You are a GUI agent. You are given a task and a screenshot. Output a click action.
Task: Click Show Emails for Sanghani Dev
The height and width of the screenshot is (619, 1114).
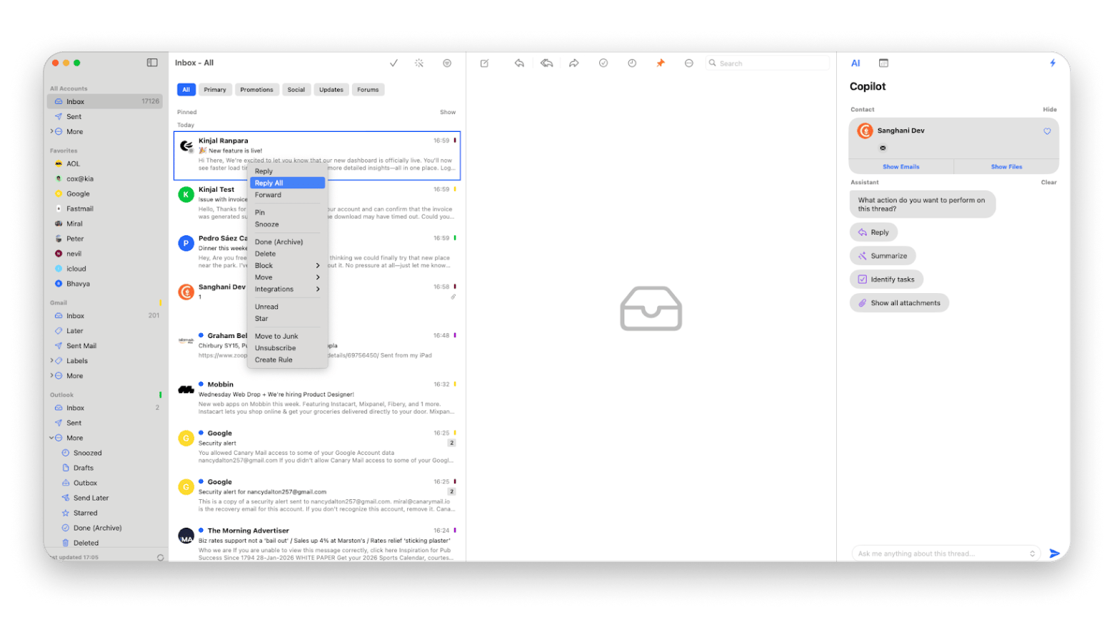click(900, 165)
